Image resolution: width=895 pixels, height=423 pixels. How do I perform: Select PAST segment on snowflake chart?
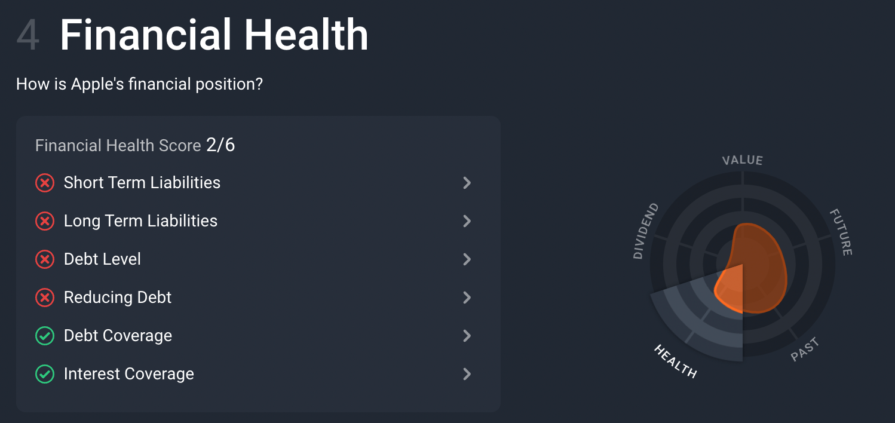tap(805, 350)
